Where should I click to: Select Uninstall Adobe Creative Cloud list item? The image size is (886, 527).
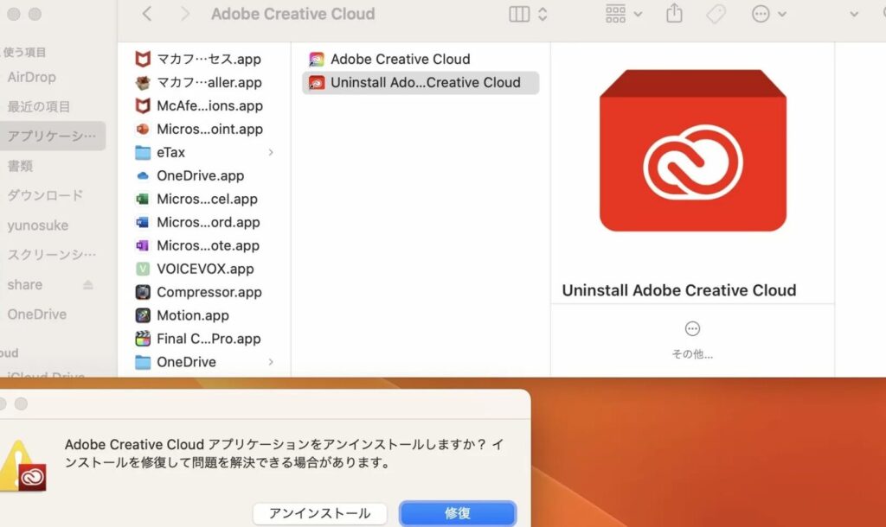[x=421, y=83]
